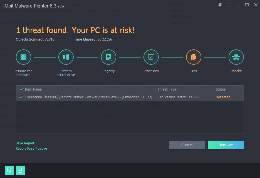Open the hamburger options menu
260x178 pixels.
229,5
